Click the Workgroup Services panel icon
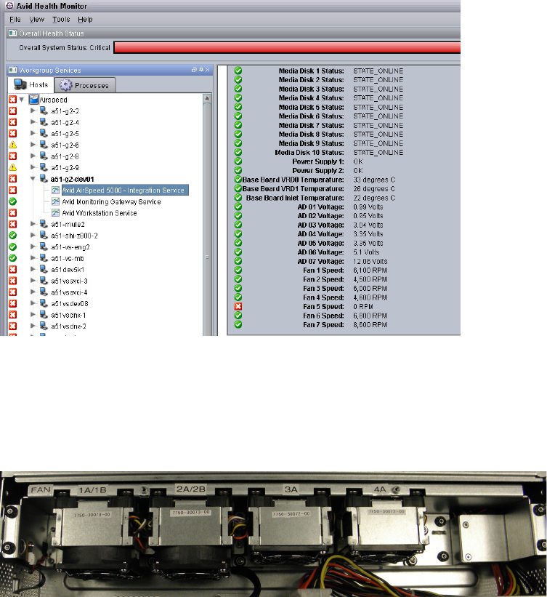Viewport: 547px width, 597px height. point(12,70)
